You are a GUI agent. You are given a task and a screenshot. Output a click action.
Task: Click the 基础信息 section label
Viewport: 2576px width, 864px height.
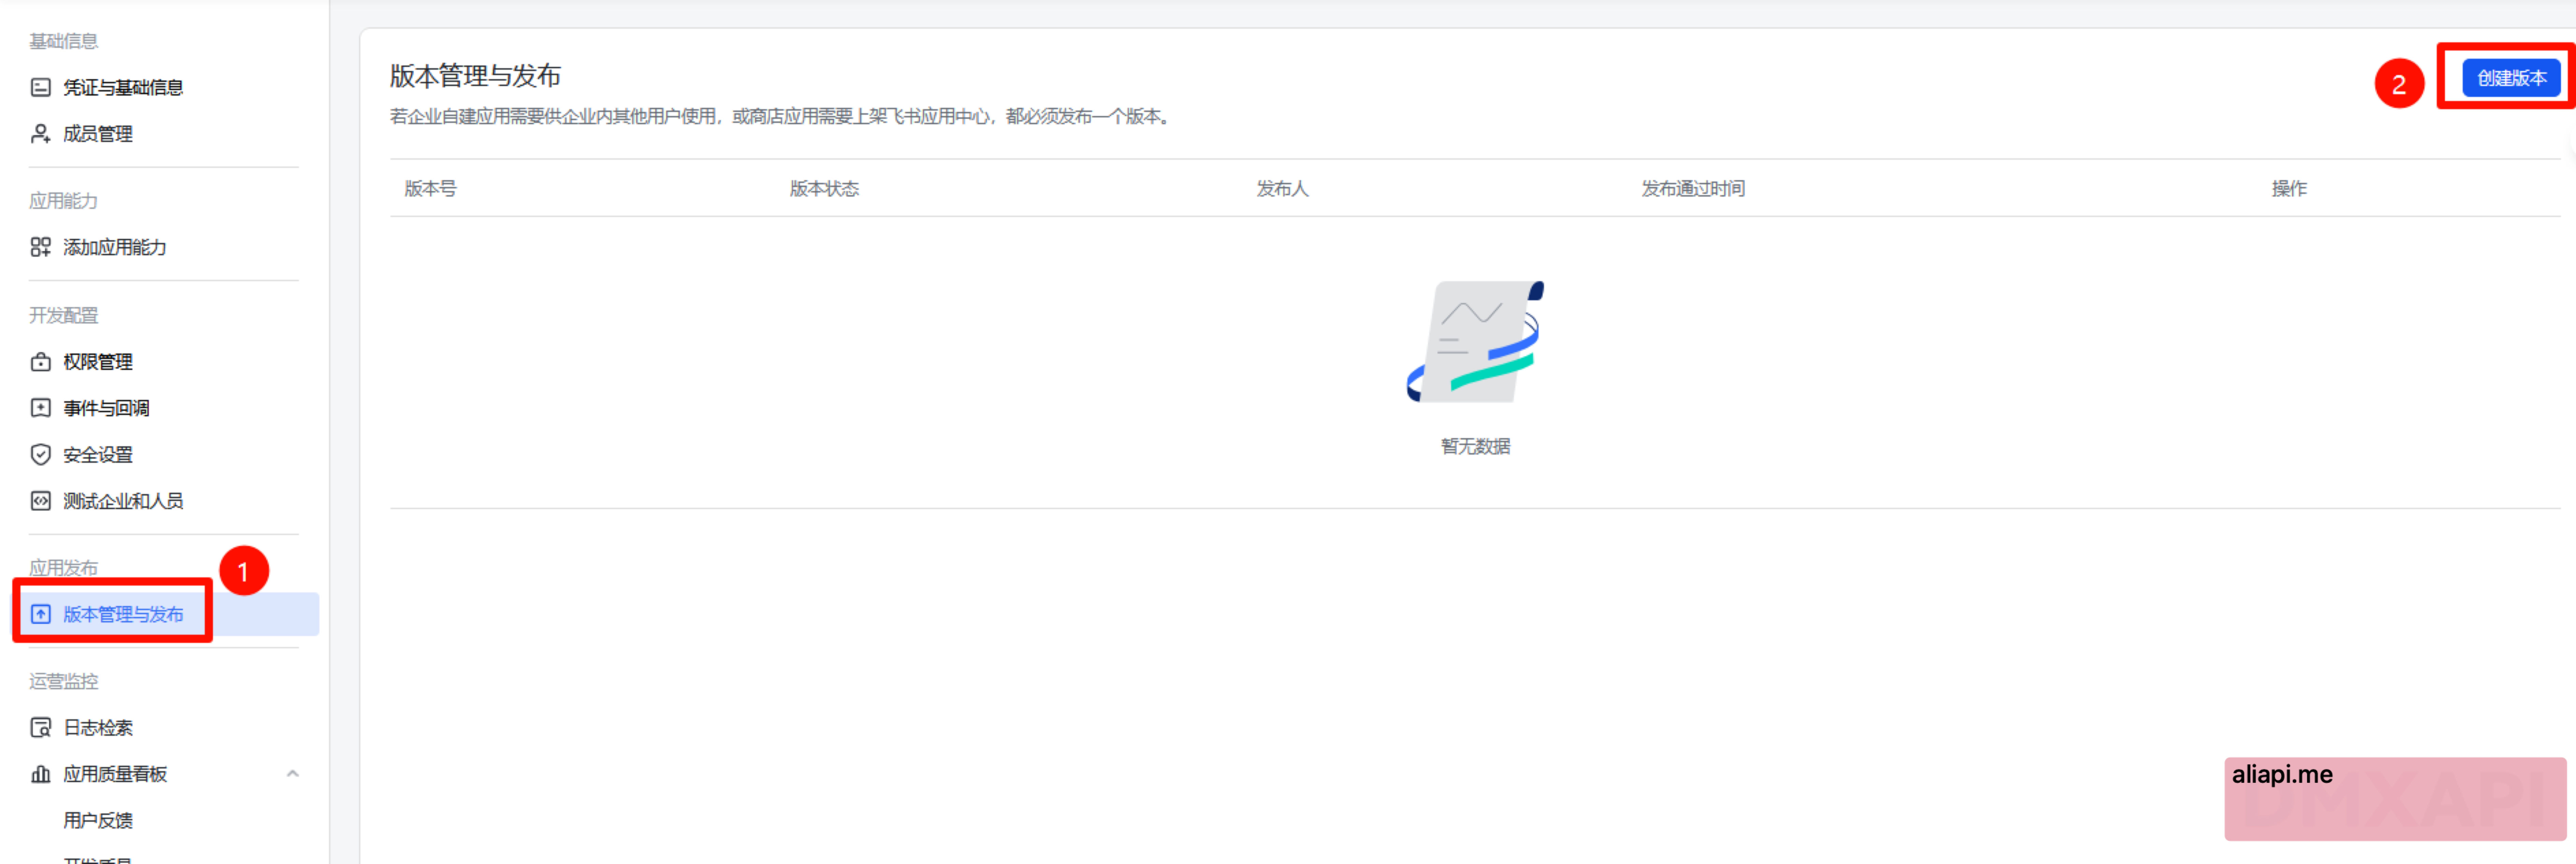tap(64, 41)
